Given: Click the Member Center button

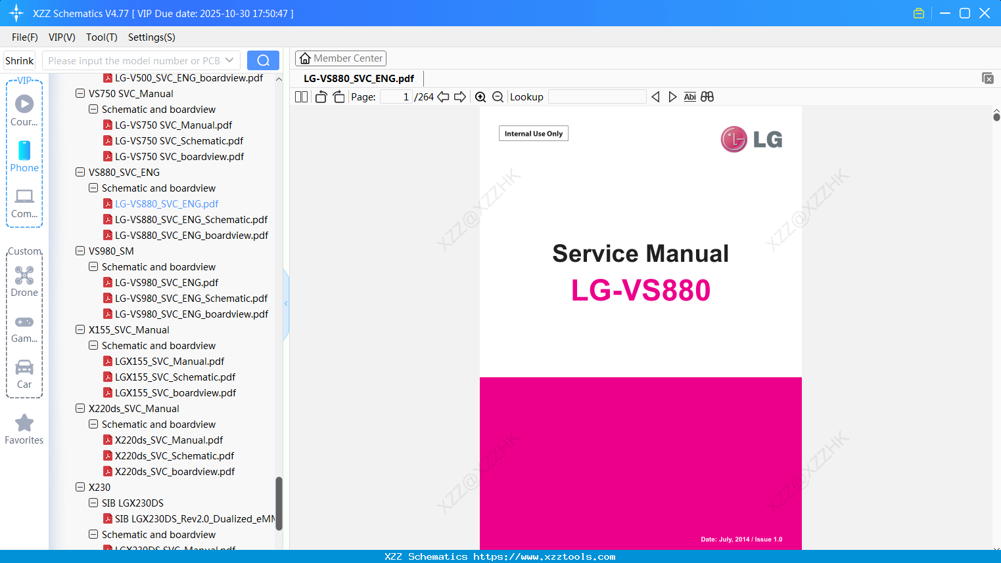Looking at the screenshot, I should [x=340, y=58].
